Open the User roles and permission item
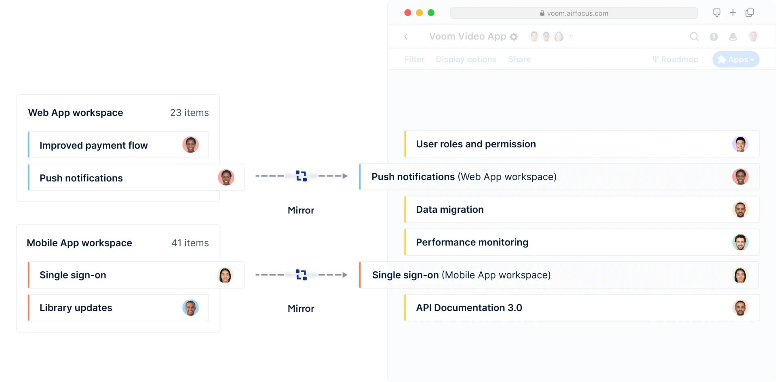776x382 pixels. (x=476, y=144)
